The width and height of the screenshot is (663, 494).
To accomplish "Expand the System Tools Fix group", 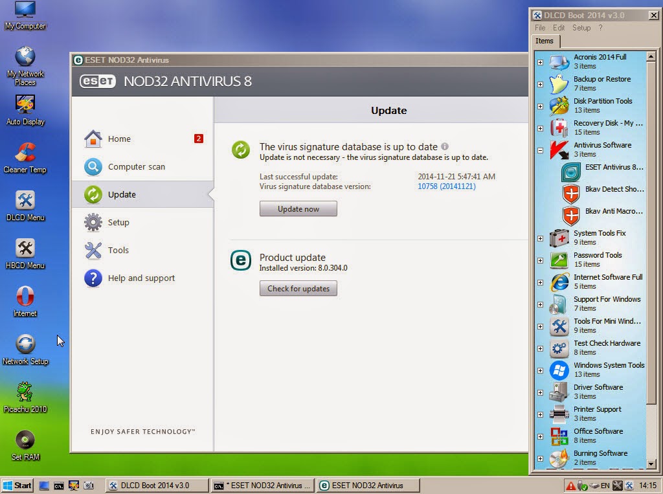I will click(540, 238).
